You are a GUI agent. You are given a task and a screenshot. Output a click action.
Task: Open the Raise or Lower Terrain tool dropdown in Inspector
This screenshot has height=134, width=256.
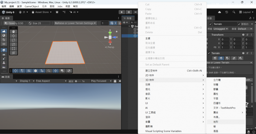[x=230, y=63]
